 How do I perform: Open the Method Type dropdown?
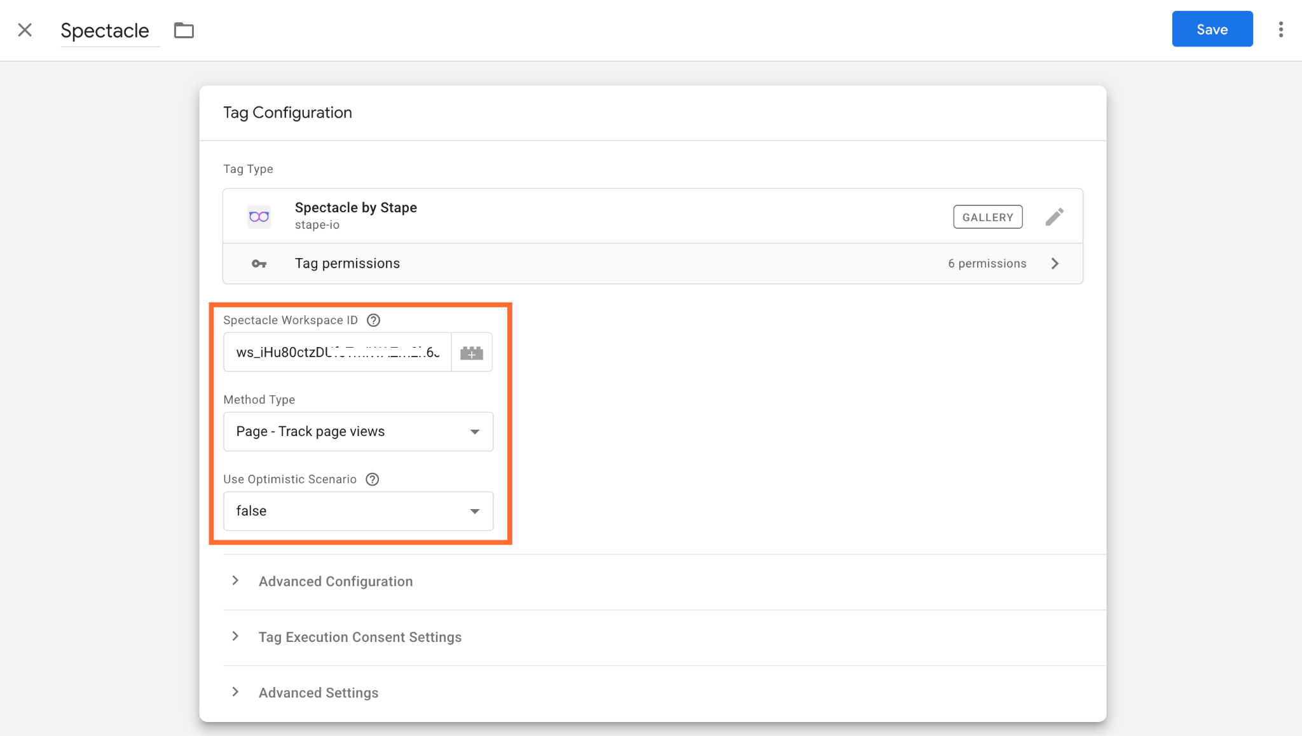click(358, 432)
